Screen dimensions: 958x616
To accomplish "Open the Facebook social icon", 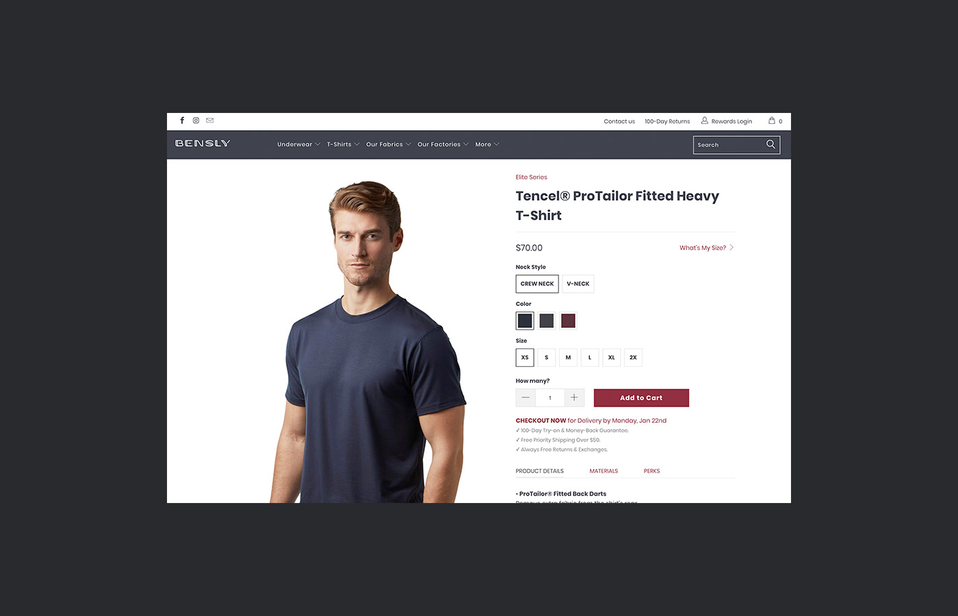I will click(182, 120).
